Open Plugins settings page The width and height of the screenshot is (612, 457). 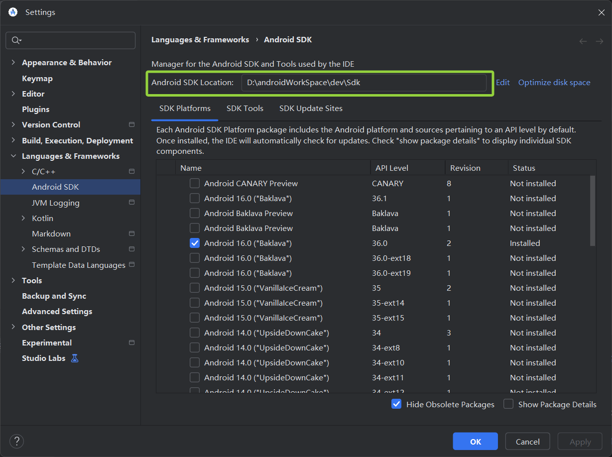click(36, 109)
